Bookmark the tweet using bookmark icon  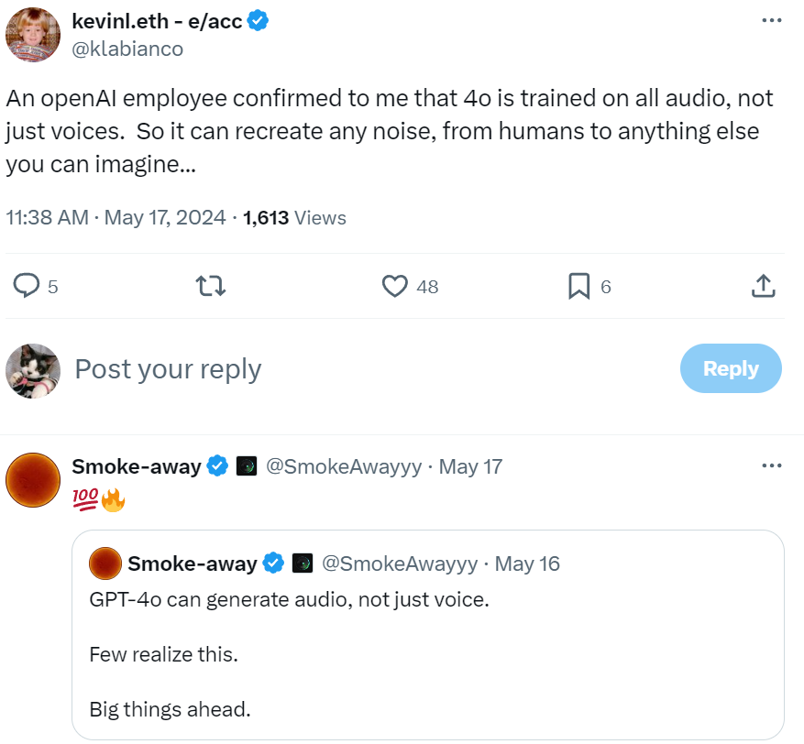(578, 287)
